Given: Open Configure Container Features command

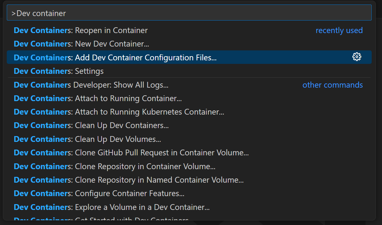Looking at the screenshot, I should click(x=99, y=194).
